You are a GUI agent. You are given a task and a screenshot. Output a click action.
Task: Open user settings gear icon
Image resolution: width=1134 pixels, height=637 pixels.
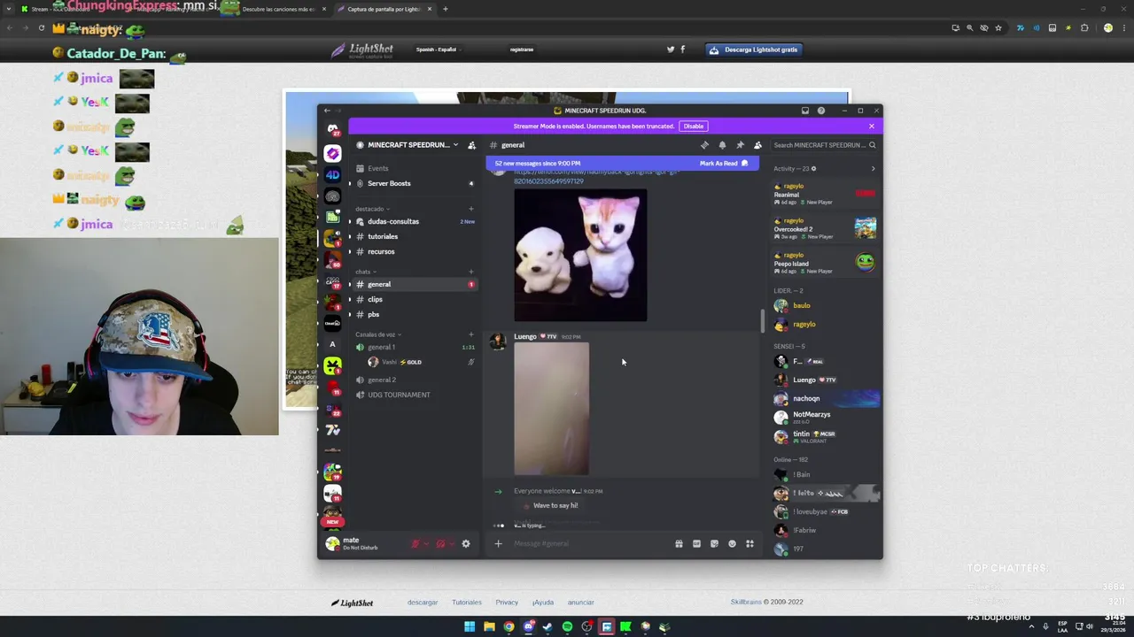466,544
